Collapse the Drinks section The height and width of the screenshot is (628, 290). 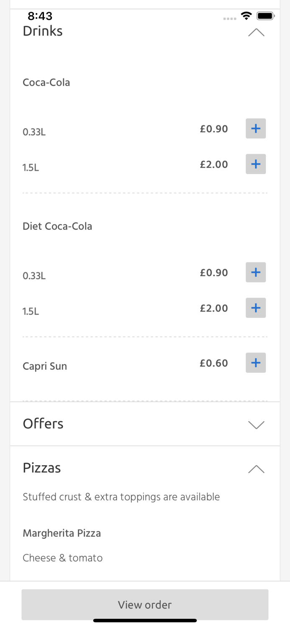click(256, 32)
